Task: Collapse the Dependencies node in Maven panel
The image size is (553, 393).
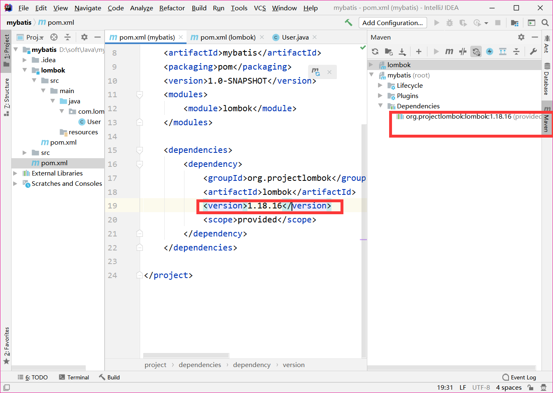Action: coord(380,106)
